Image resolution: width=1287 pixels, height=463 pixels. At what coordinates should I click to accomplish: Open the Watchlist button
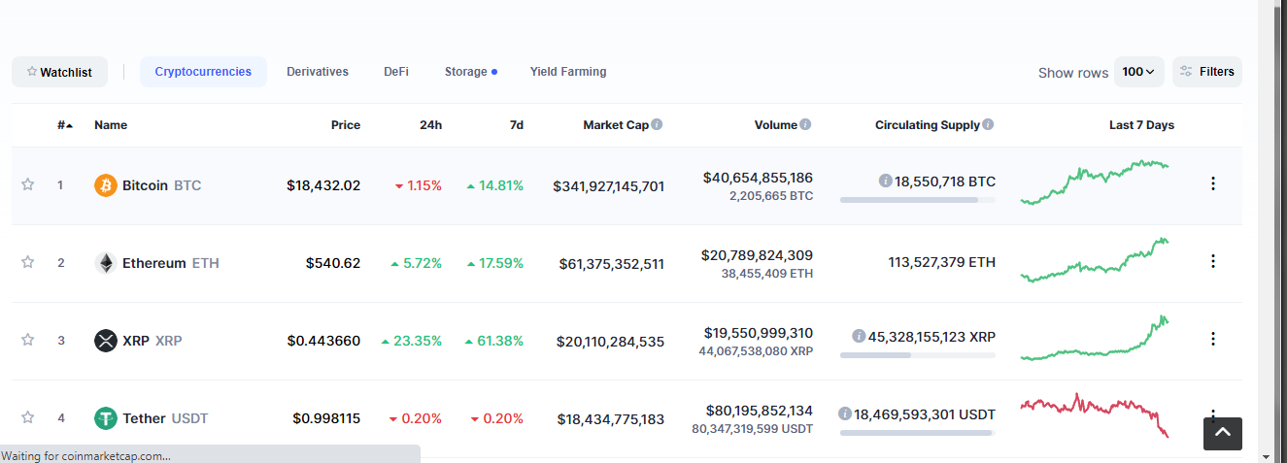tap(59, 72)
